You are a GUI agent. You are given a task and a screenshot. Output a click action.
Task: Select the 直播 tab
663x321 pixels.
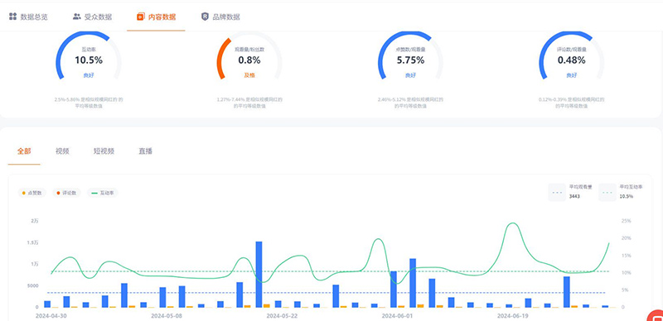pyautogui.click(x=146, y=151)
